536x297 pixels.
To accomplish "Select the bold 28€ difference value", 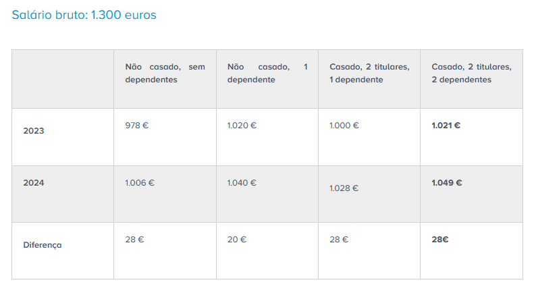I will point(440,240).
